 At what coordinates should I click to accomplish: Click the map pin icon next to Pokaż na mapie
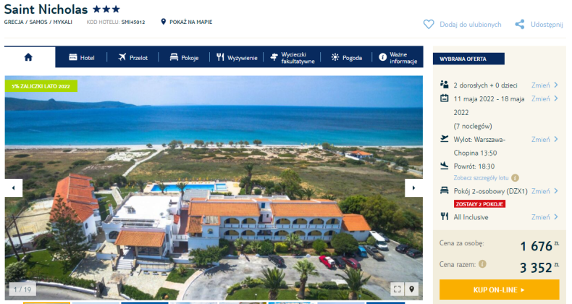pyautogui.click(x=164, y=22)
